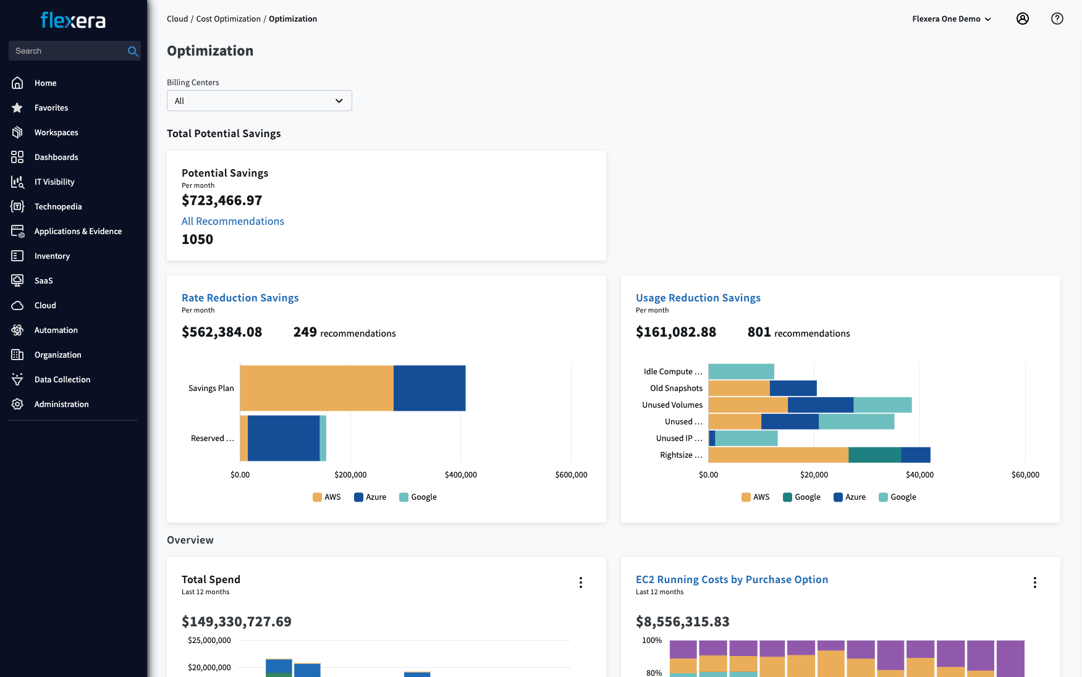Open Total Spend options kebab menu

point(580,582)
